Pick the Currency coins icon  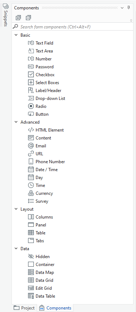pyautogui.click(x=31, y=193)
